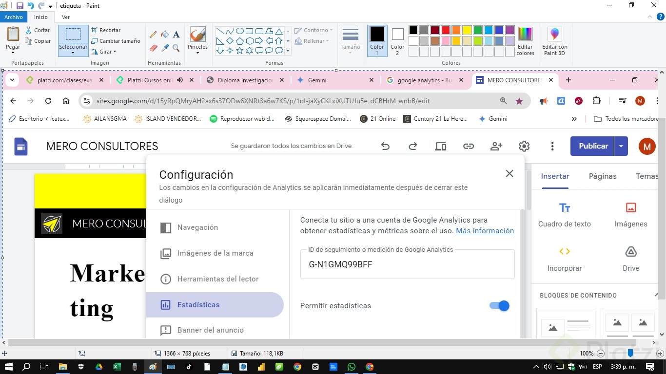Image resolution: width=666 pixels, height=374 pixels.
Task: Select the Cloud callout shape
Action: [x=279, y=50]
